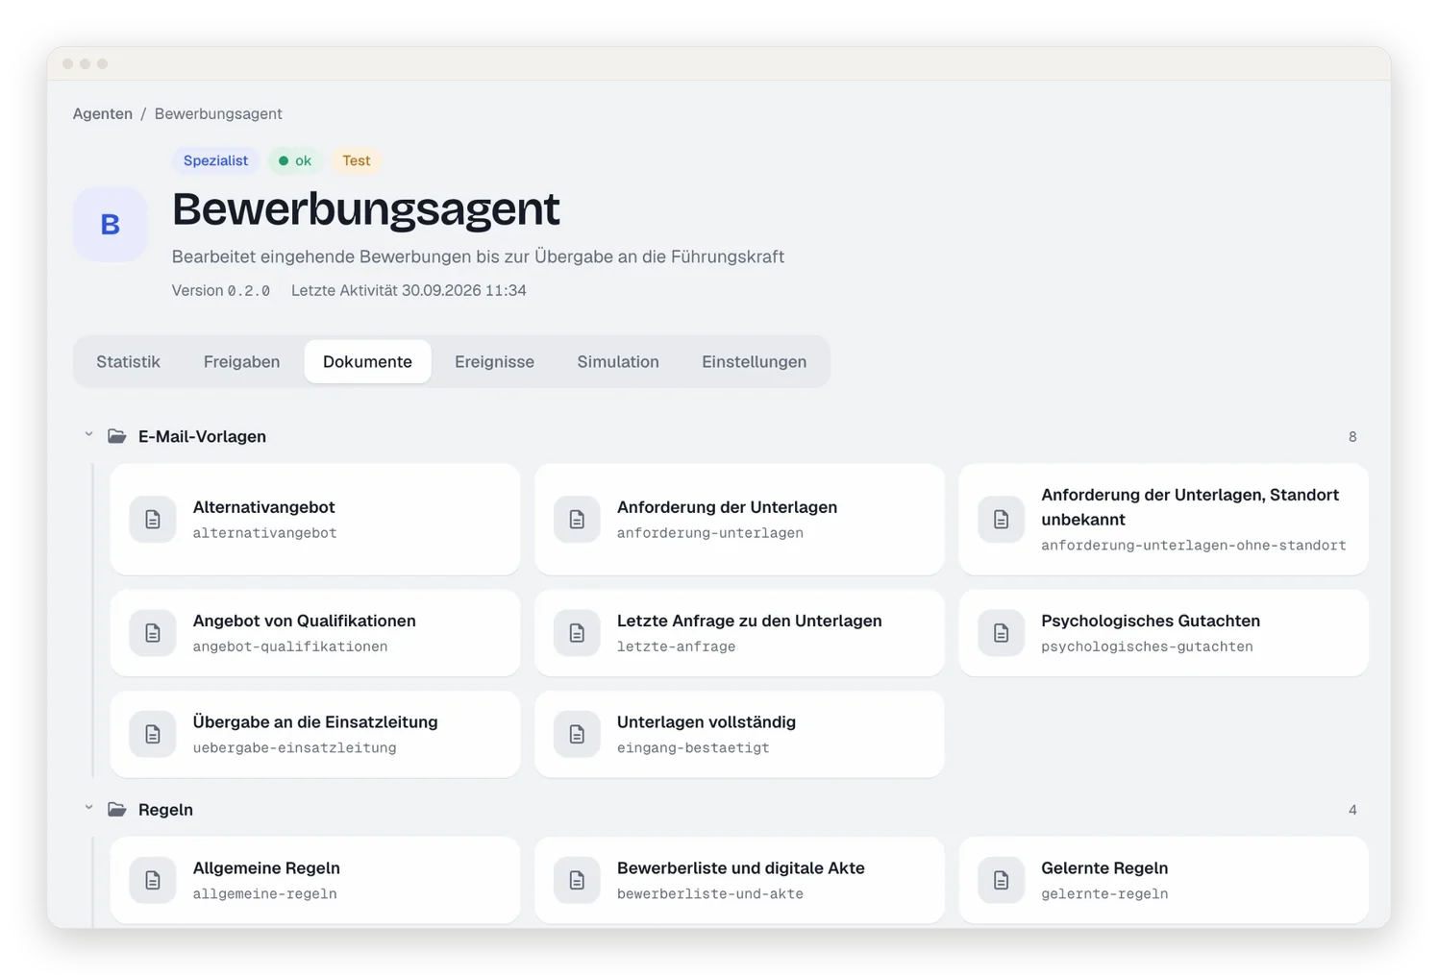
Task: Collapse the E-Mail-Vorlagen section chevron
Action: click(x=88, y=435)
